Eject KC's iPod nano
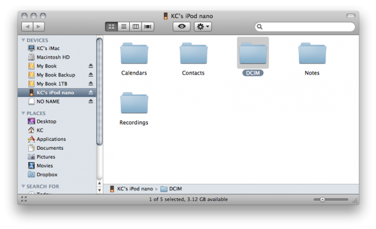The width and height of the screenshot is (376, 229). click(x=90, y=92)
